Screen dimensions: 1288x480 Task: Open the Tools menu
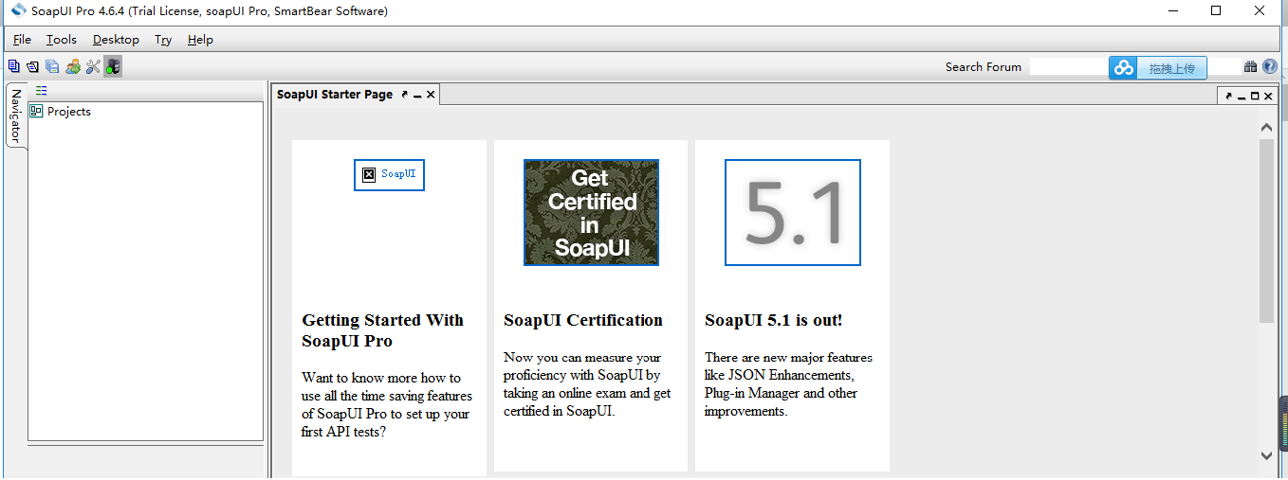click(x=62, y=40)
